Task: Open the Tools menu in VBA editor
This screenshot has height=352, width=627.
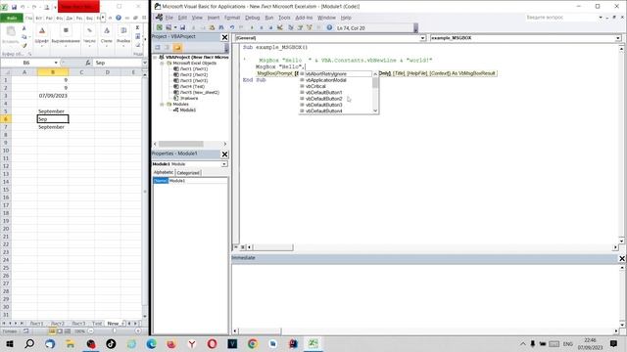Action: (x=284, y=18)
